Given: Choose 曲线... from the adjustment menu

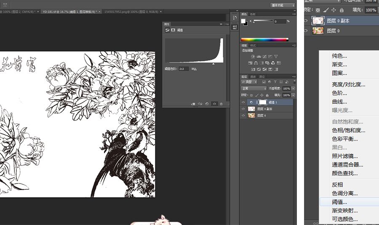Looking at the screenshot, I should [x=339, y=102].
